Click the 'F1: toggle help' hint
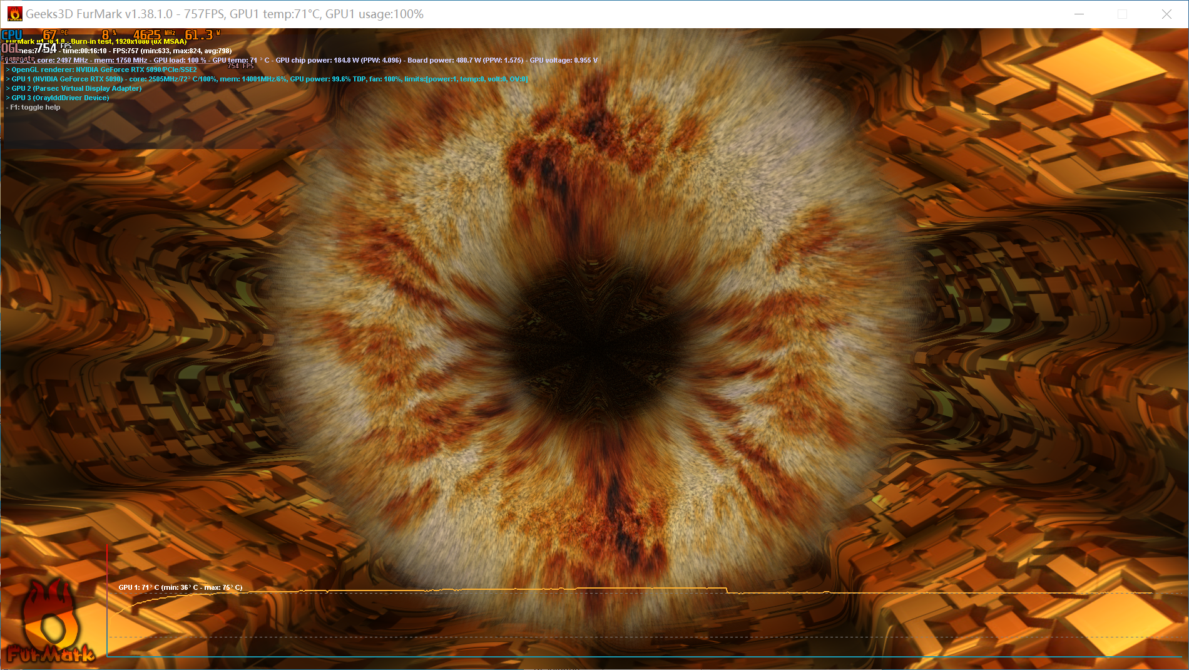1189x670 pixels. [33, 107]
